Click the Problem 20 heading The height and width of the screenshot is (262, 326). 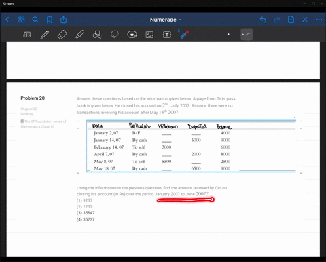click(33, 98)
